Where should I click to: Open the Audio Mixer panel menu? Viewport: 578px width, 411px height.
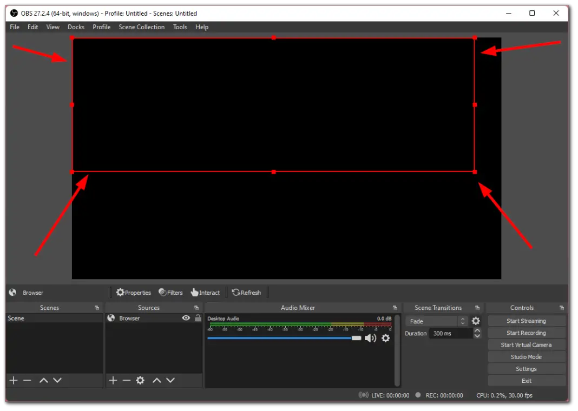point(395,307)
